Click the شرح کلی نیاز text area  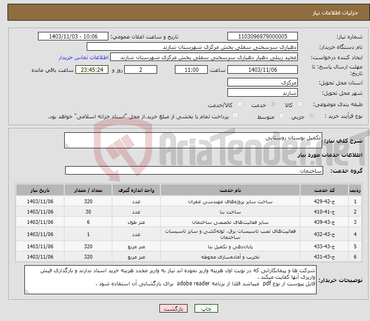point(193,140)
